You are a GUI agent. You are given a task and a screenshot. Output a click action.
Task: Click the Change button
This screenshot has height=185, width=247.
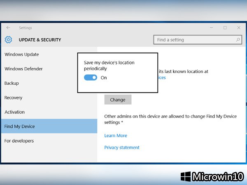pyautogui.click(x=118, y=99)
